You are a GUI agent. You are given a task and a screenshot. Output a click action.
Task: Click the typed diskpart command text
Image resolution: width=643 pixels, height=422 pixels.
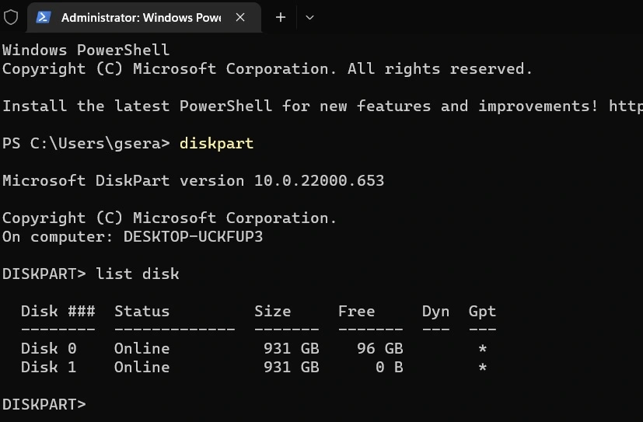216,144
